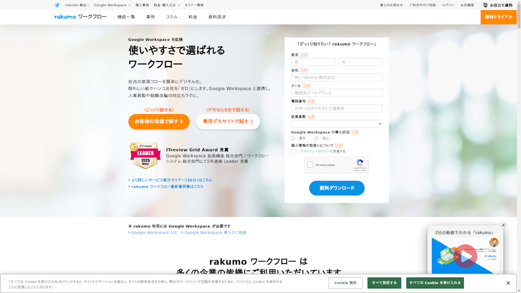The image size is (521, 293).
Task: Click the rakumo bird logo icon in top bar
Action: coord(57,5)
